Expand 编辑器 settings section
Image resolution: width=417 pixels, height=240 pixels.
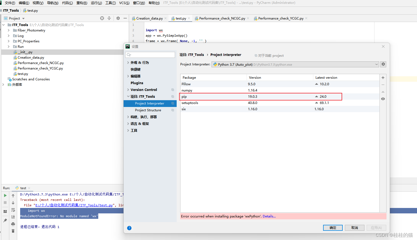(x=128, y=76)
